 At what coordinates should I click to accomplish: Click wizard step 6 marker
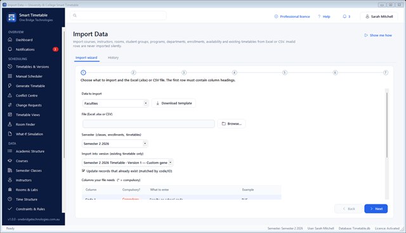coord(335,73)
